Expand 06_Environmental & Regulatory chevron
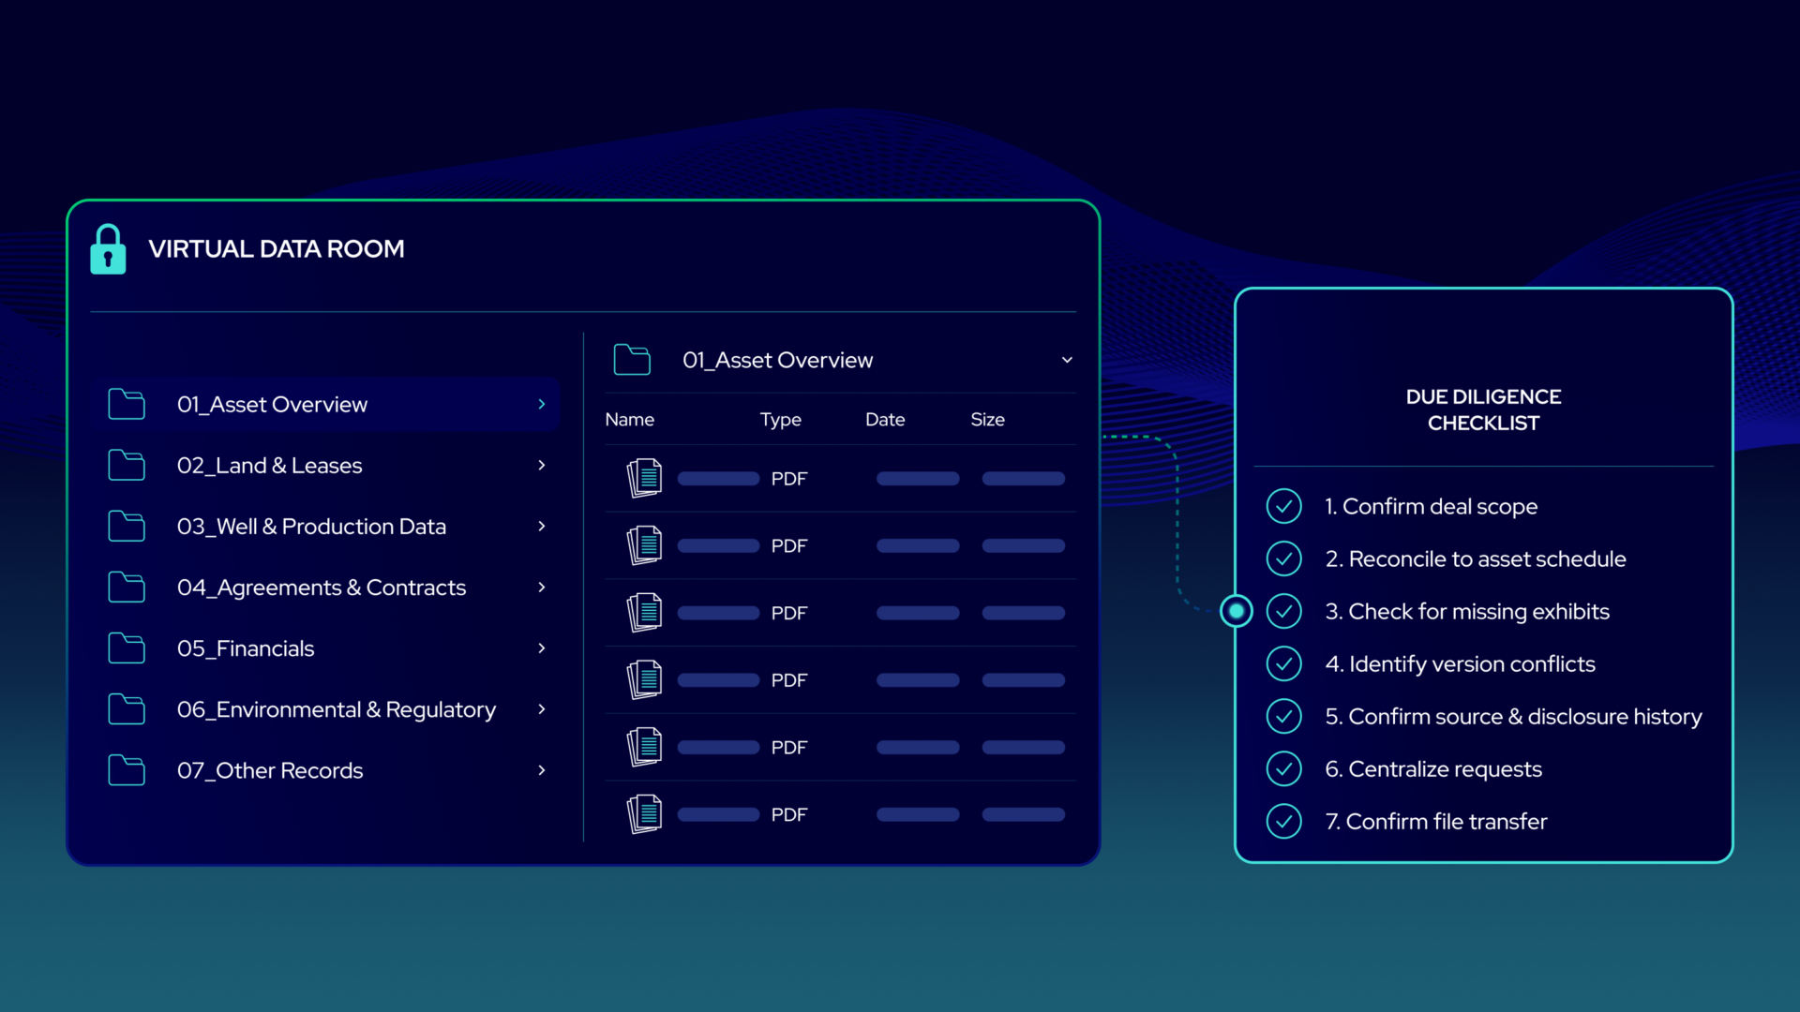 542,709
